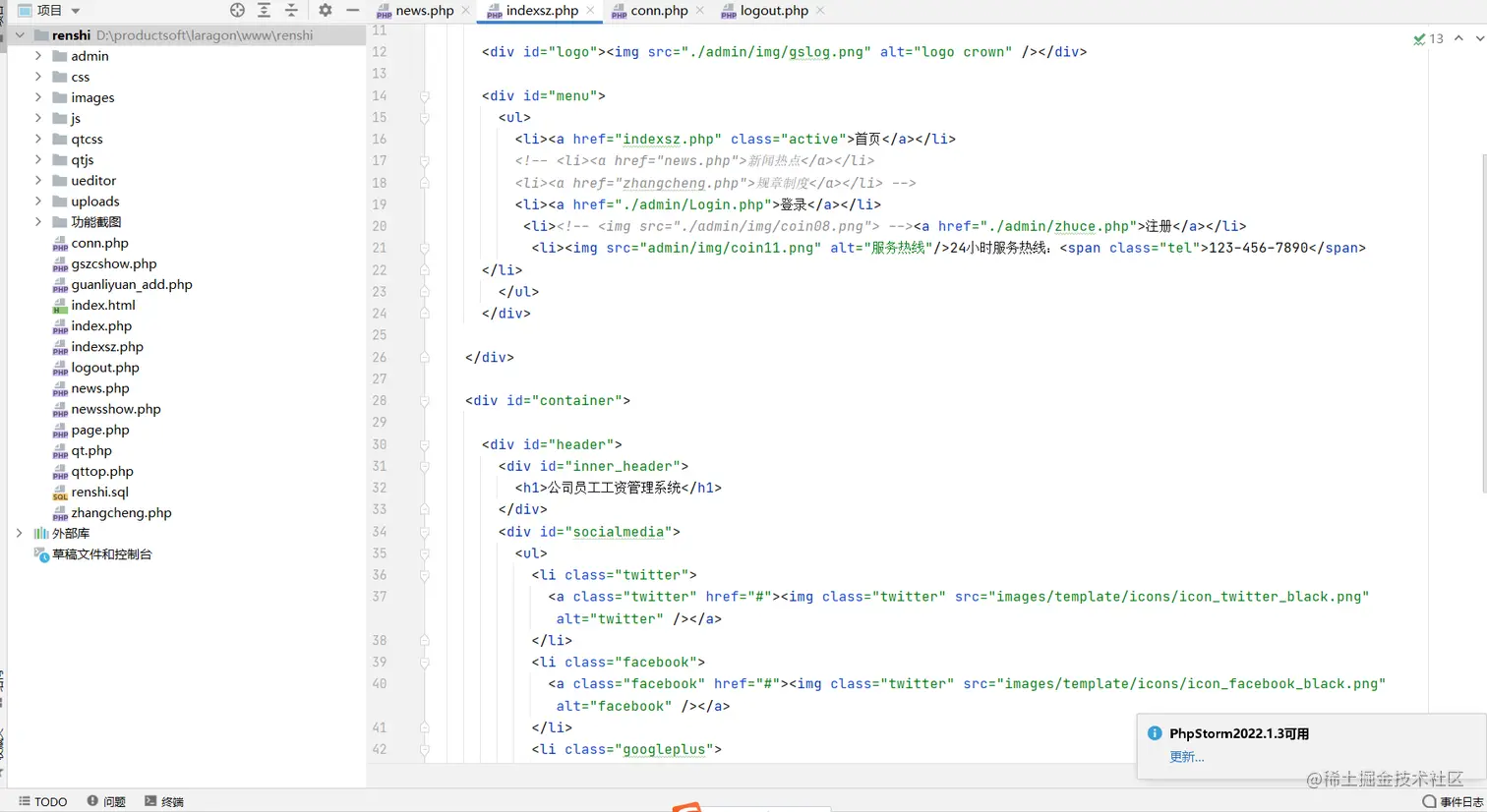Image resolution: width=1487 pixels, height=812 pixels.
Task: Expand the admin folder
Action: pyautogui.click(x=38, y=56)
